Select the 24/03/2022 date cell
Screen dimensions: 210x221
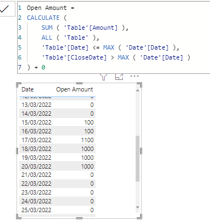click(x=36, y=201)
